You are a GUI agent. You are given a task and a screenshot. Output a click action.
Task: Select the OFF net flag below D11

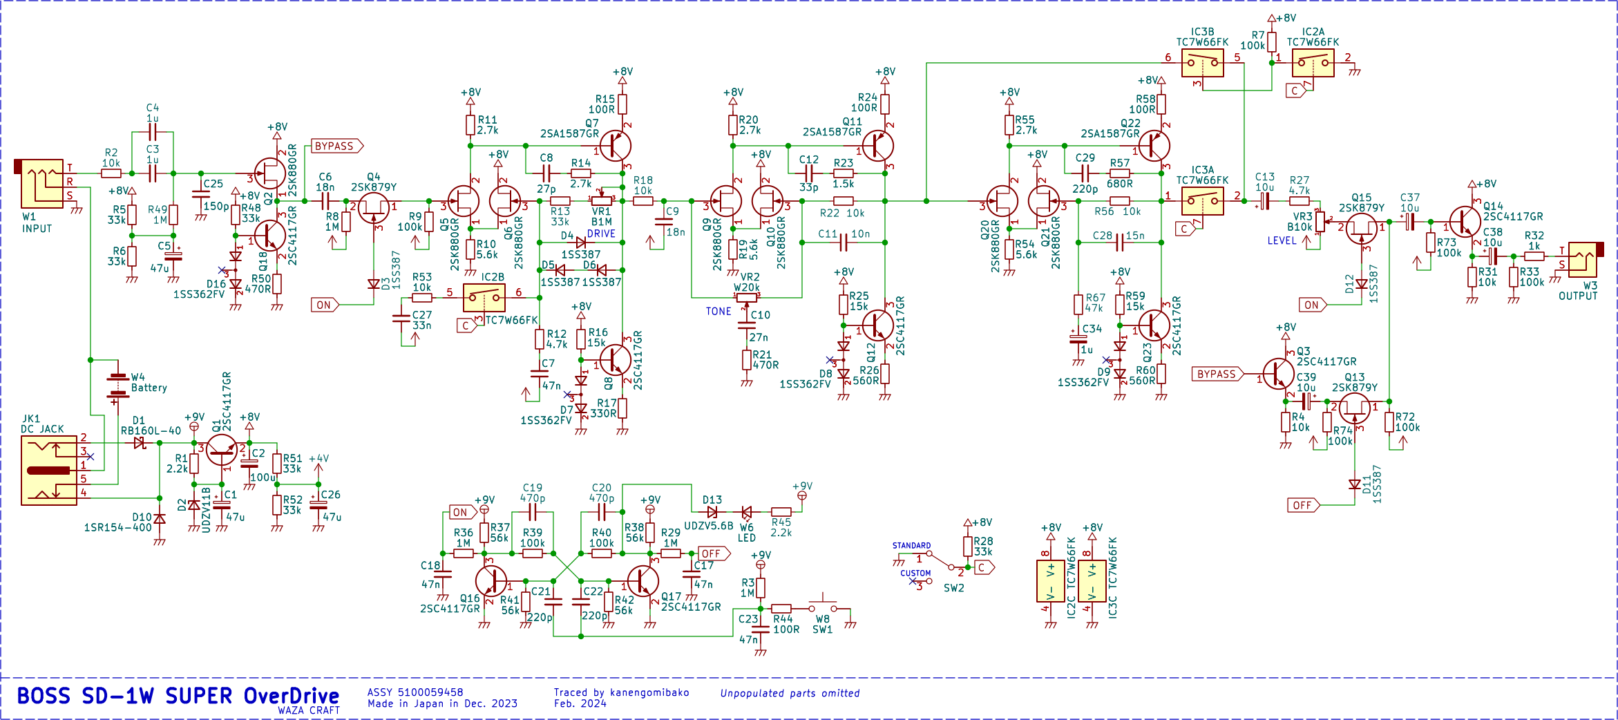pos(1304,505)
